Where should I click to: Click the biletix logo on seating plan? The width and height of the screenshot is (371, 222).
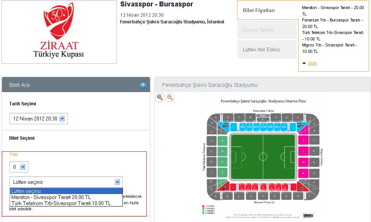tap(308, 215)
